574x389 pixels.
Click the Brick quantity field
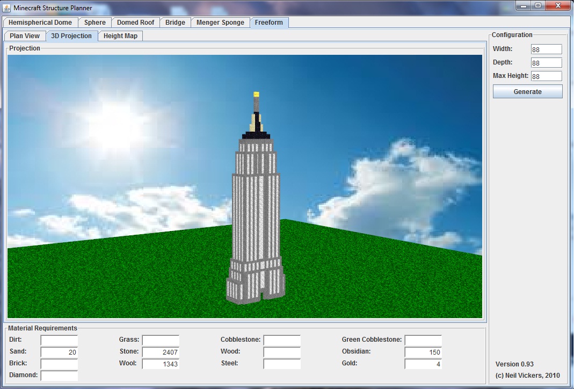pos(59,364)
